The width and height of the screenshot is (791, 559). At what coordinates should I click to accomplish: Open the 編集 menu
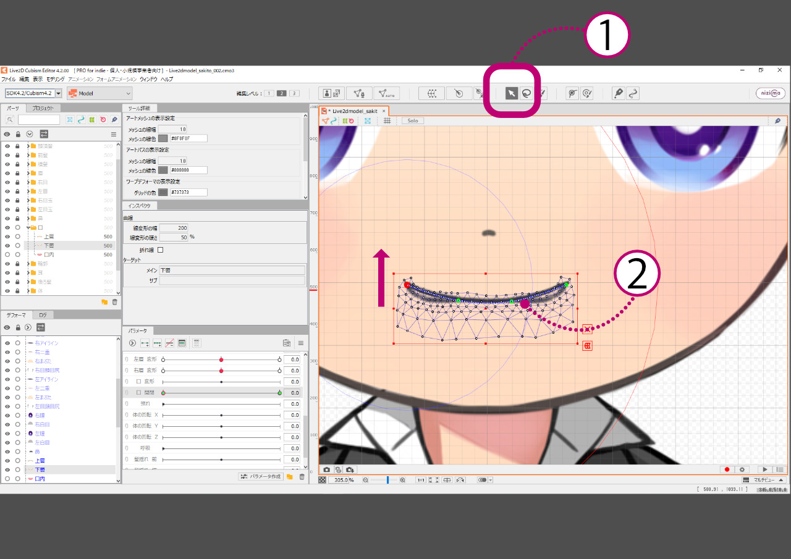click(24, 80)
